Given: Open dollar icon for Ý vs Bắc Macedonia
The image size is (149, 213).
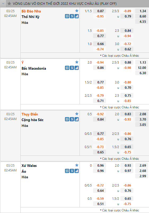Looking at the screenshot, I should [72, 68].
